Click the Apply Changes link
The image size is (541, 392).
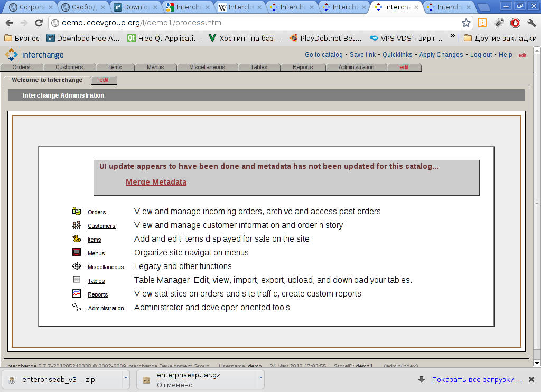pos(441,55)
